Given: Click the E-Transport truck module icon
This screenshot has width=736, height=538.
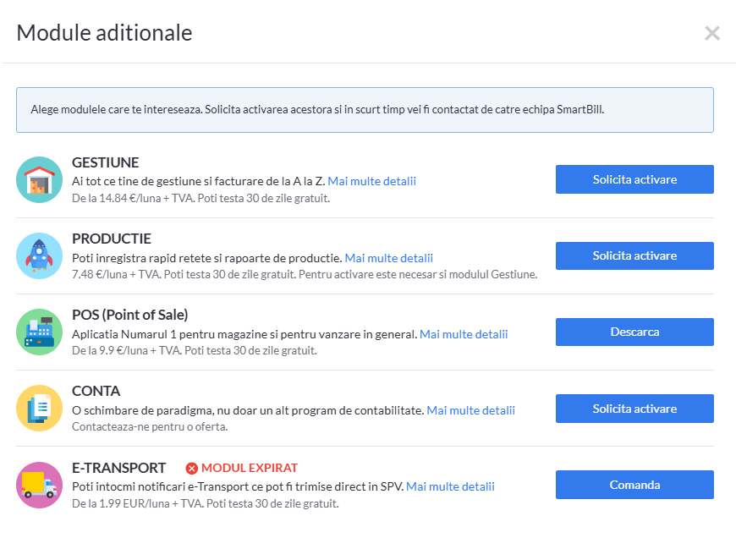Looking at the screenshot, I should [x=39, y=485].
